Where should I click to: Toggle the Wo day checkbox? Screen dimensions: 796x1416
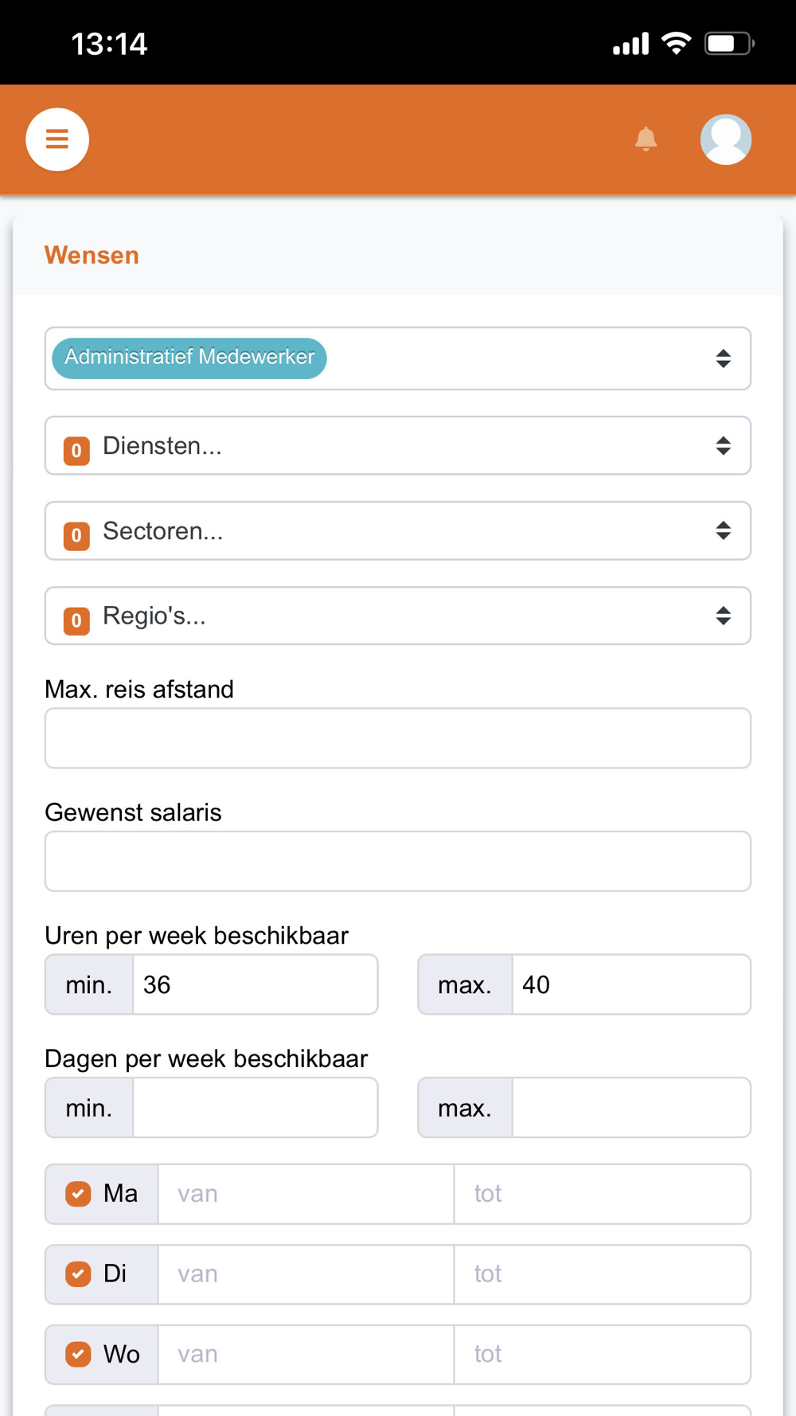78,1354
